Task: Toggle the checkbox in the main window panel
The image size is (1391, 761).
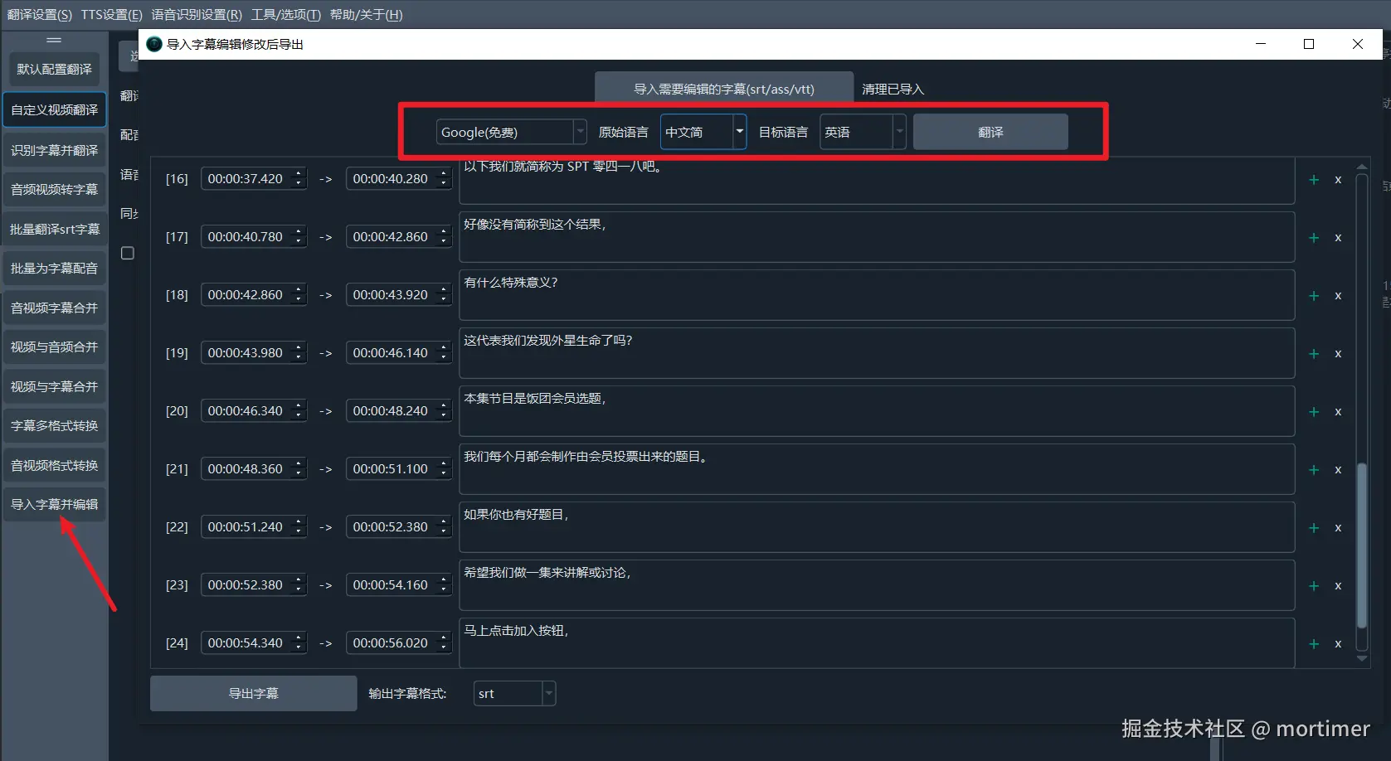Action: 128,253
